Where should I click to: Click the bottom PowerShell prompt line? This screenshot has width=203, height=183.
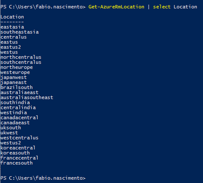[43, 178]
